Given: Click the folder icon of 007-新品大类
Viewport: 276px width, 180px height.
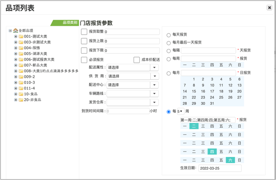Looking at the screenshot, I should 21,65.
